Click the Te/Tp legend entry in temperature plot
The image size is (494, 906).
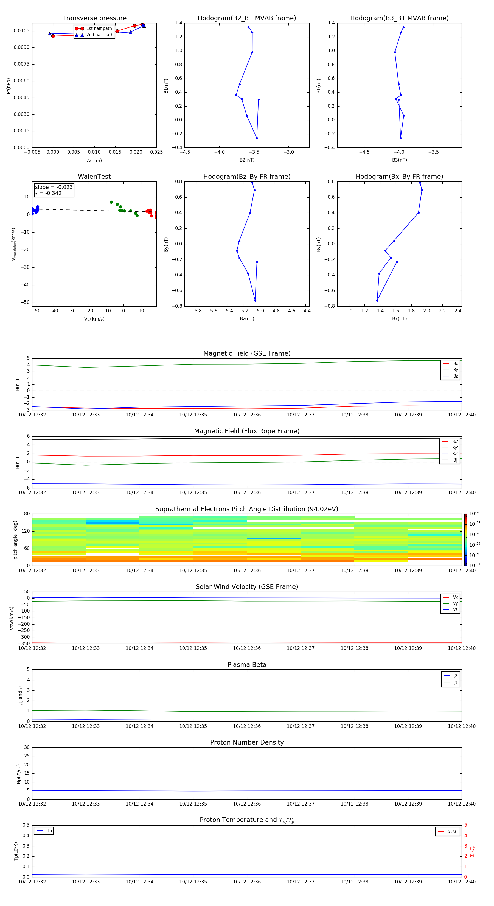click(x=448, y=832)
